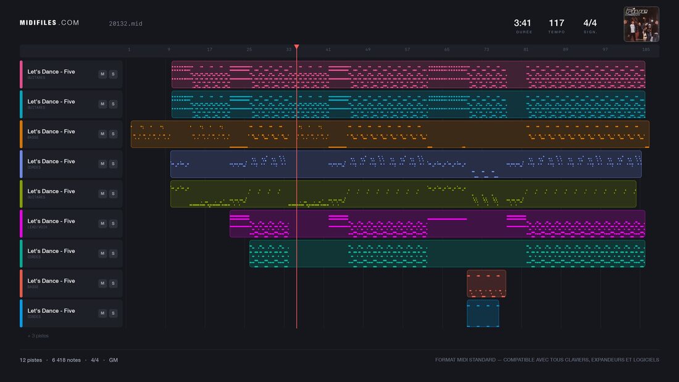
Task: Select the pink guitar MIDI clip
Action: (409, 75)
